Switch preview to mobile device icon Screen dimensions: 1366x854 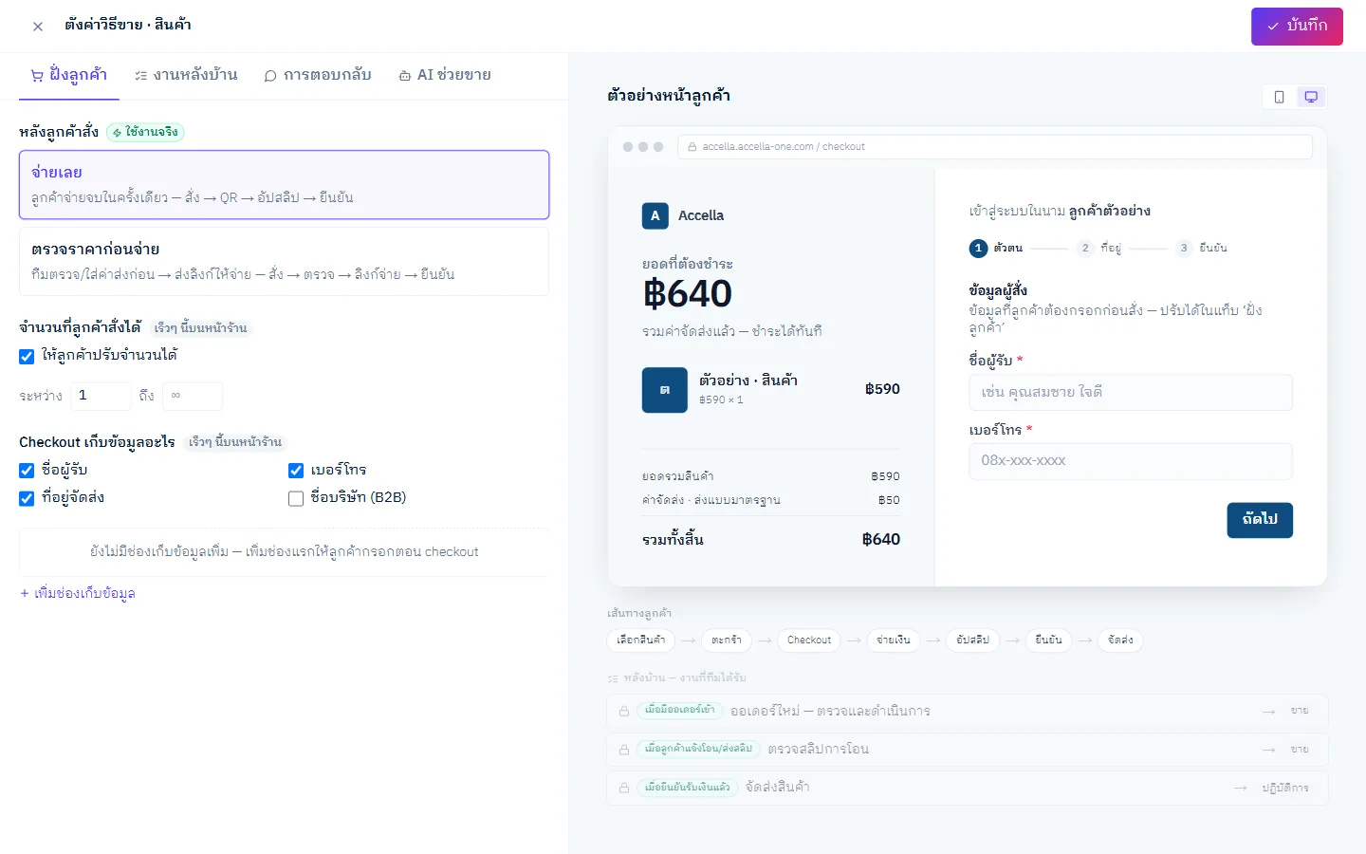(1279, 97)
